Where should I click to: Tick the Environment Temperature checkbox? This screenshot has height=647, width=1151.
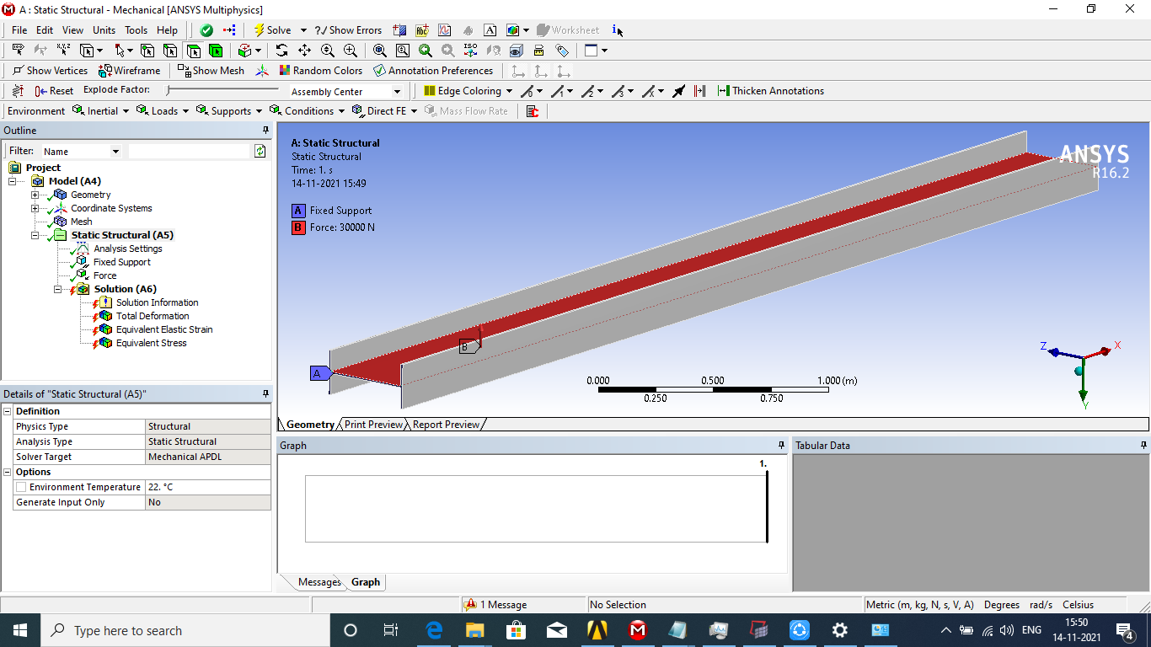(x=21, y=487)
